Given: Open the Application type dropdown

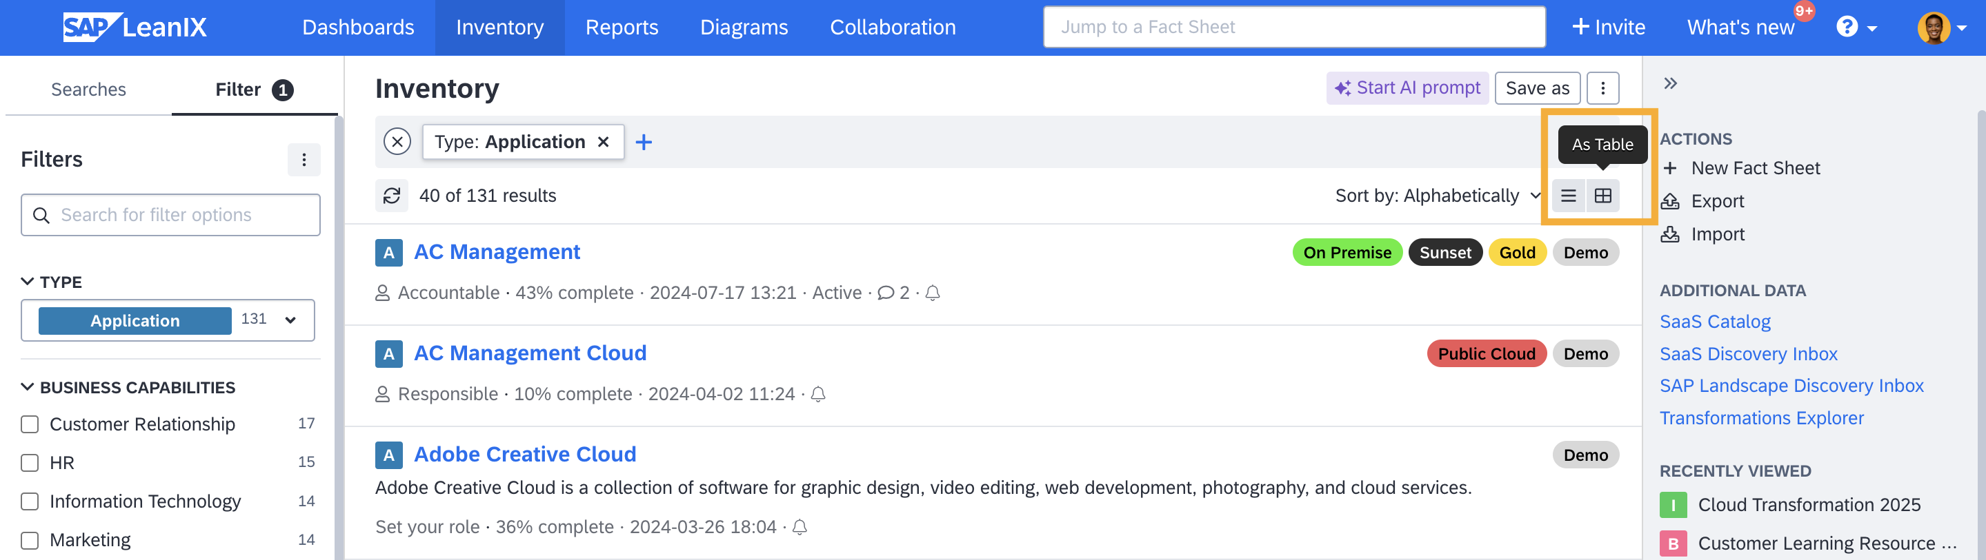Looking at the screenshot, I should [290, 320].
